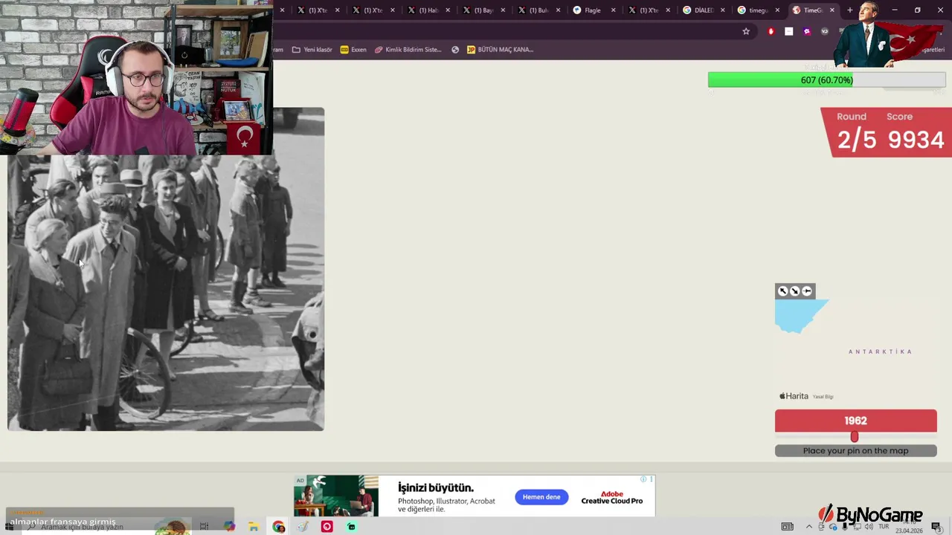Click the TUR language indicator
This screenshot has width=952, height=535.
884,527
